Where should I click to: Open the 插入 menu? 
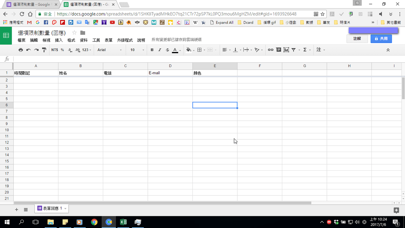(59, 40)
